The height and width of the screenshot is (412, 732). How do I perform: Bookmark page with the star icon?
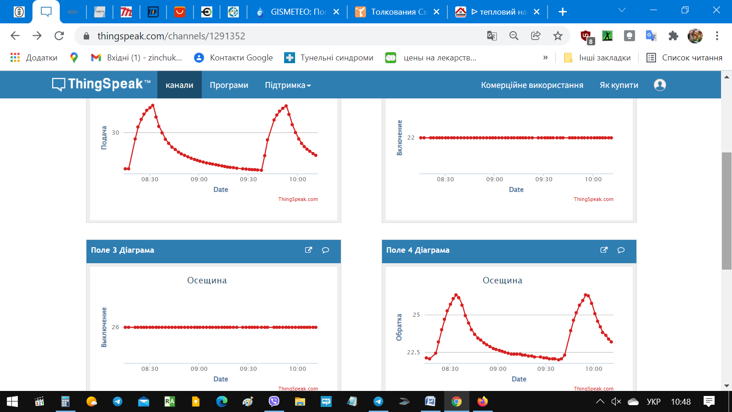[x=558, y=36]
